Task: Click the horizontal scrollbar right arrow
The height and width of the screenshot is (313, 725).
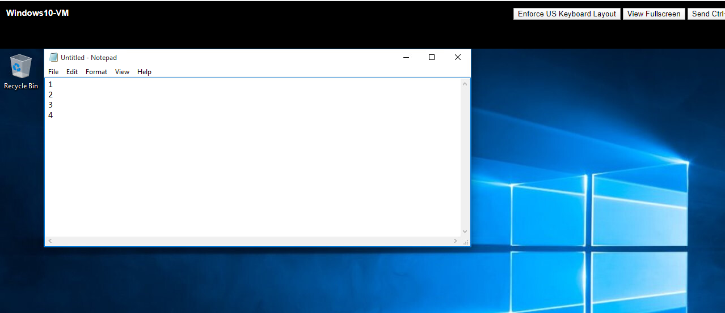Action: (456, 241)
